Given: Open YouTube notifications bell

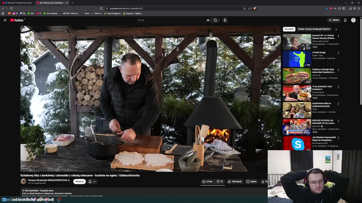Looking at the screenshot, I should (x=345, y=20).
